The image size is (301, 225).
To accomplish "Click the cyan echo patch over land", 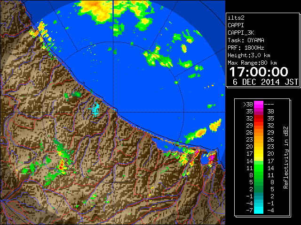I will point(95,109).
